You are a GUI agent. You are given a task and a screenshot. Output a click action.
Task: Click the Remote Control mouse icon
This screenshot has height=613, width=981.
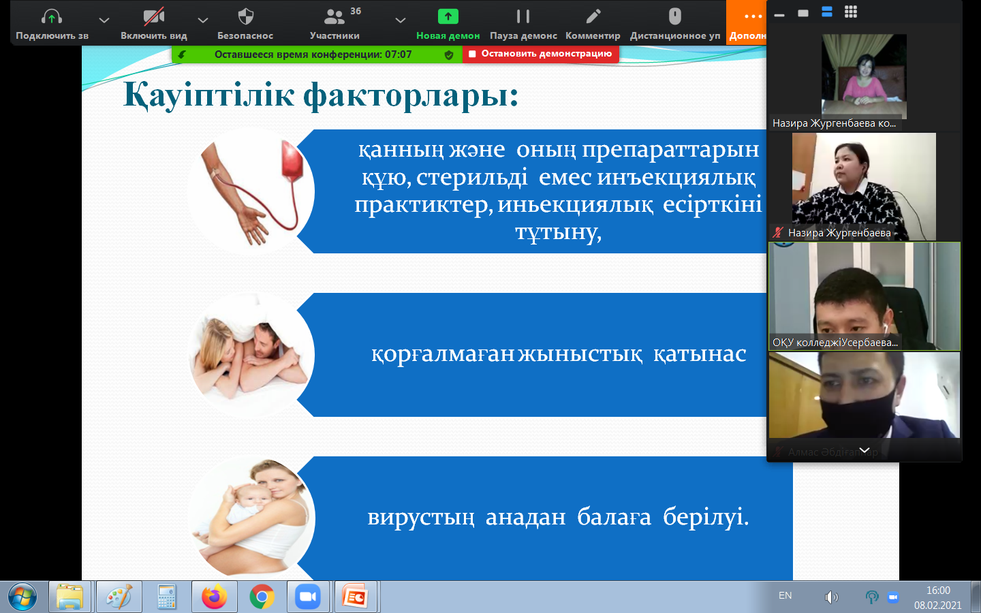674,18
